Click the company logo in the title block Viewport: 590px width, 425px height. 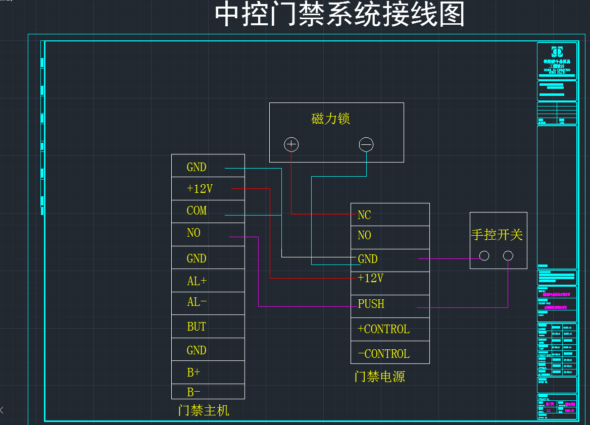[557, 51]
